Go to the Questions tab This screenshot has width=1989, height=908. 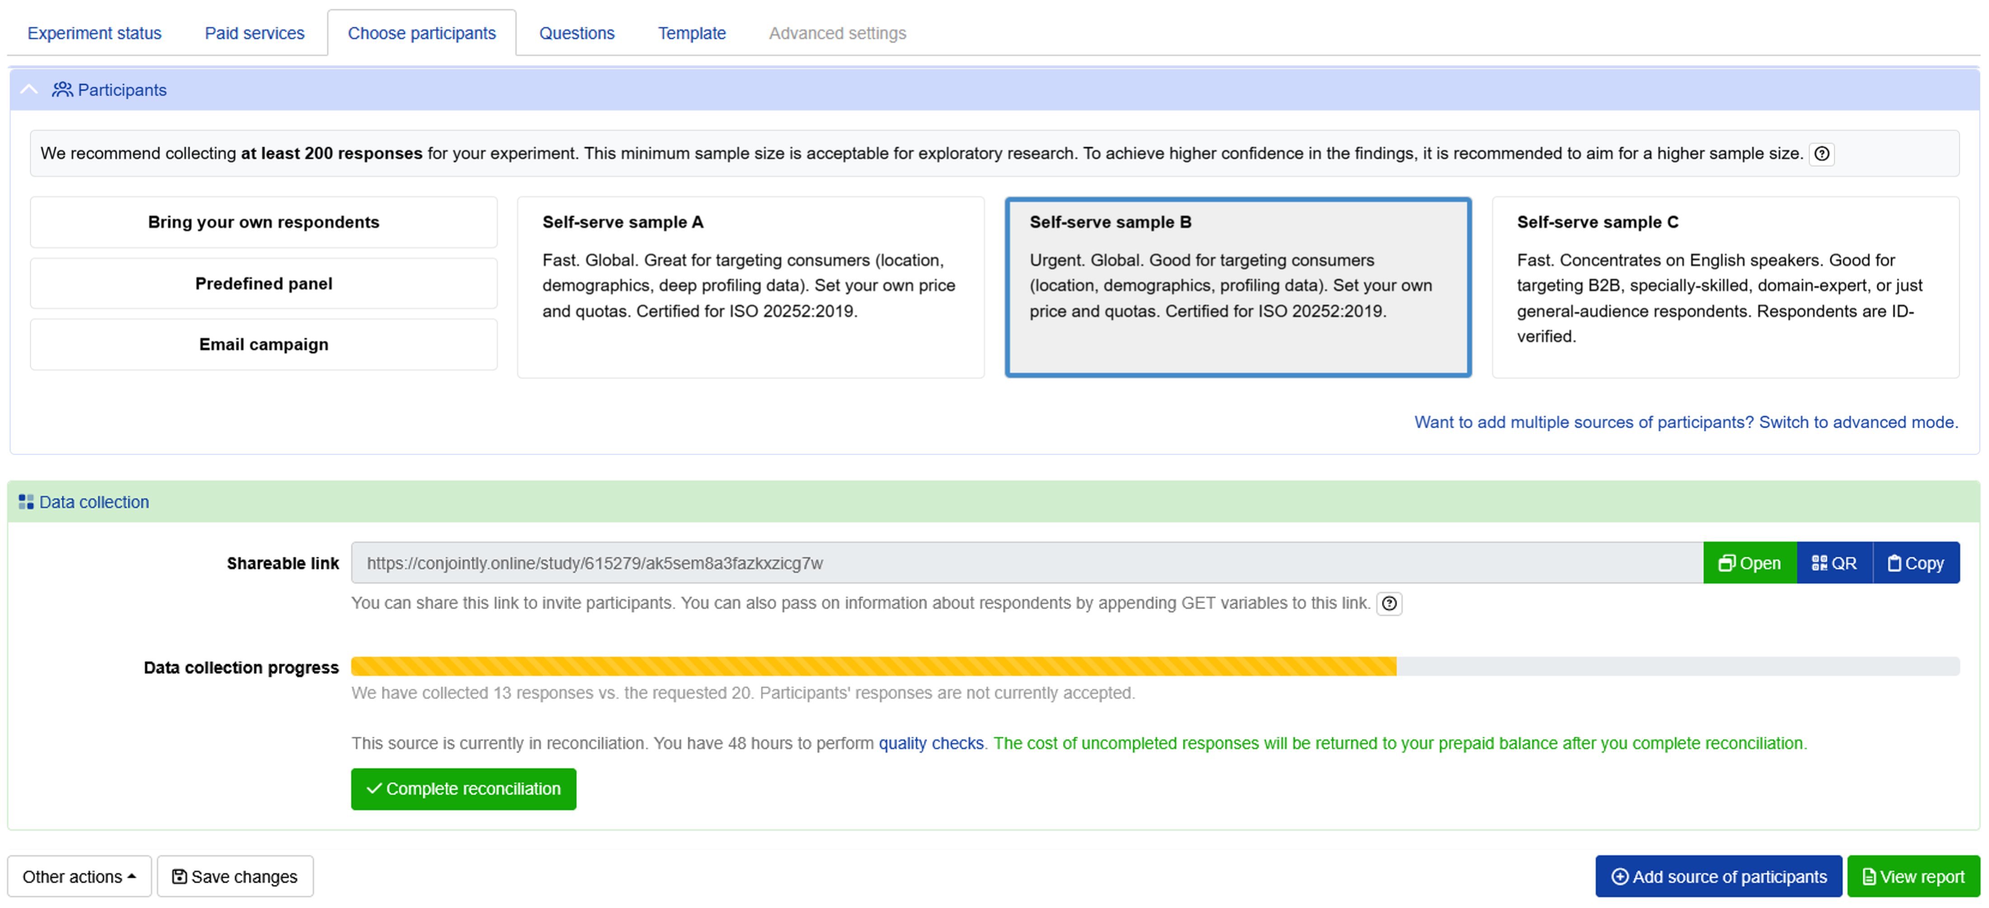(577, 33)
